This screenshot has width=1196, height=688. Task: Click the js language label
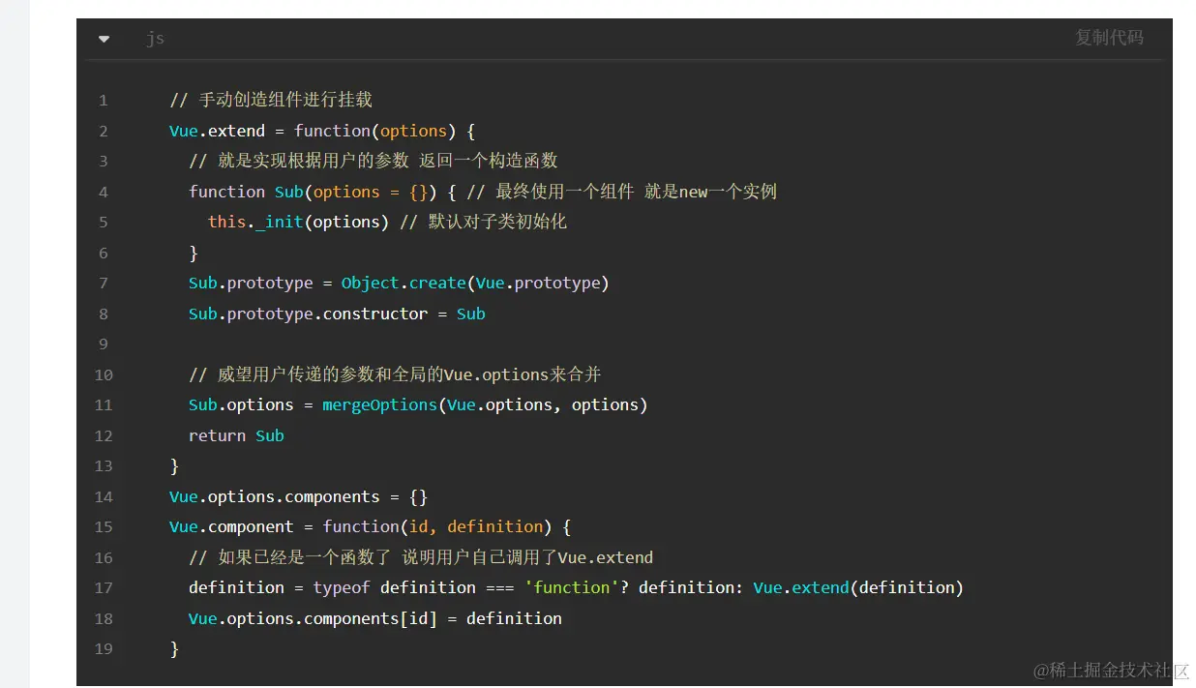tap(155, 39)
